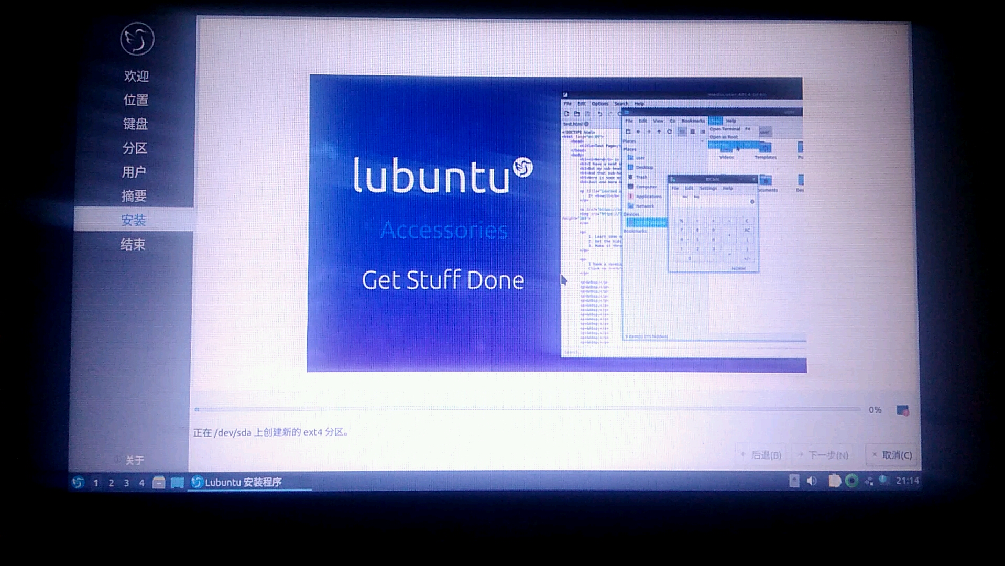This screenshot has height=566, width=1005.
Task: Toggle the installation log view icon
Action: [x=902, y=410]
